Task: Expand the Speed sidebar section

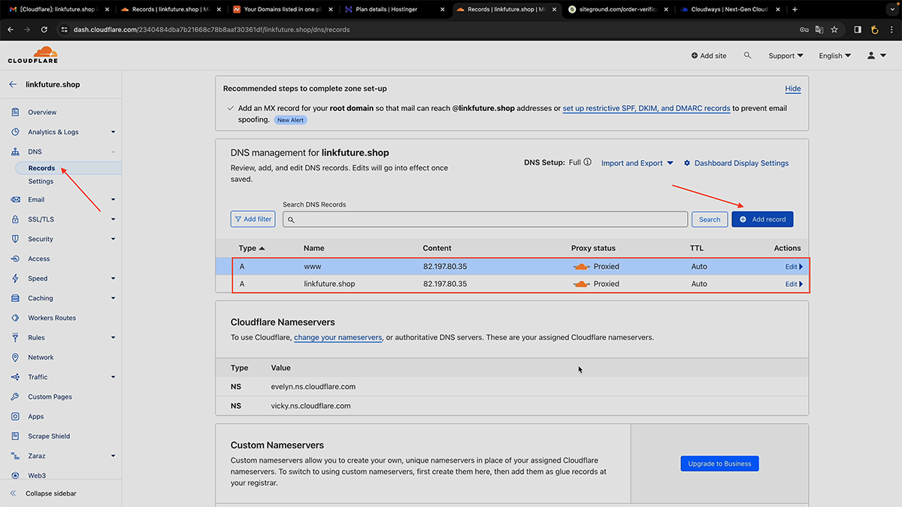Action: point(114,279)
